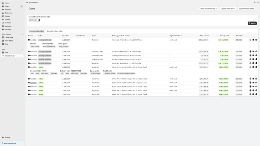Screen dimensions: 260x146
Task: Open Orders in the sidebar
Action: [7, 6]
